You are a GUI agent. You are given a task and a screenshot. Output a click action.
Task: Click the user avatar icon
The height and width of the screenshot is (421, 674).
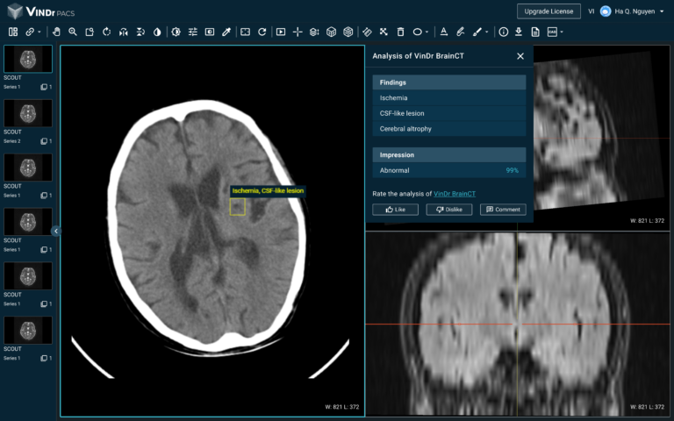(606, 11)
